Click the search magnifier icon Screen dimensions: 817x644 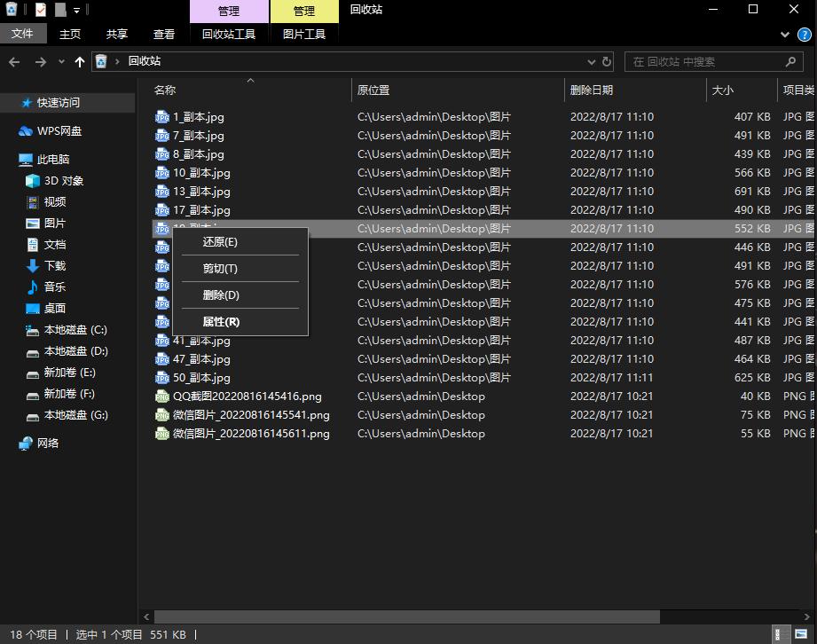click(x=790, y=62)
